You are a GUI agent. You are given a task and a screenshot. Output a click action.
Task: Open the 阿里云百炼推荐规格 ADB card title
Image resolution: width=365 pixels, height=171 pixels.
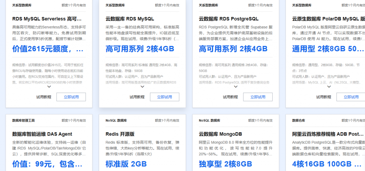click(x=328, y=134)
